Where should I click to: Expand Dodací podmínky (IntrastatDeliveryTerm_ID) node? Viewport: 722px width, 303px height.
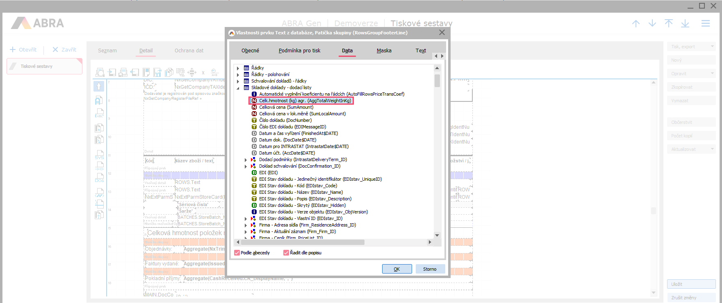(246, 160)
